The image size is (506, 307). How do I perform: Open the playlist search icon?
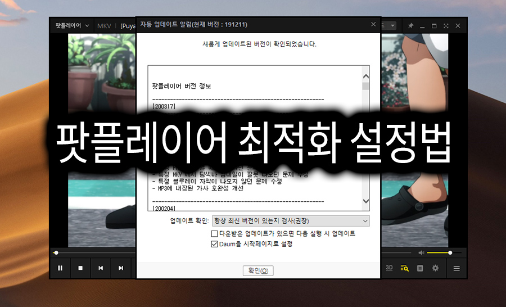point(404,268)
